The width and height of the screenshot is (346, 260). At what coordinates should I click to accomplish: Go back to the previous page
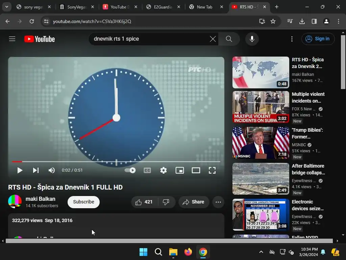point(7,21)
